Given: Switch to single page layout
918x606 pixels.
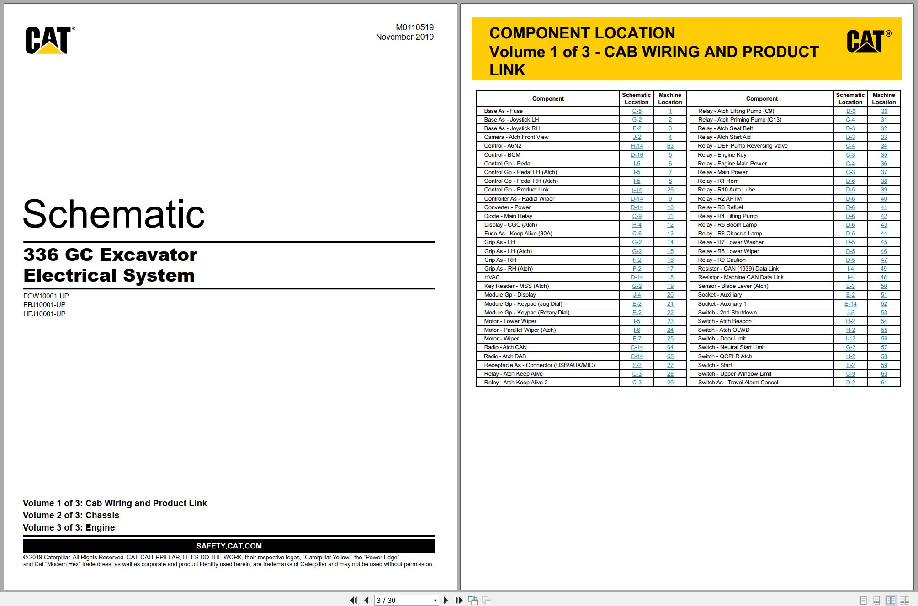Looking at the screenshot, I should 863,601.
